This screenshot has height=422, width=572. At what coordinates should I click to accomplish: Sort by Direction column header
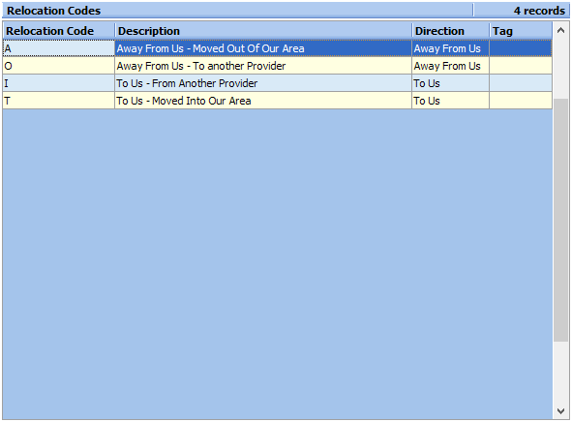(x=450, y=31)
